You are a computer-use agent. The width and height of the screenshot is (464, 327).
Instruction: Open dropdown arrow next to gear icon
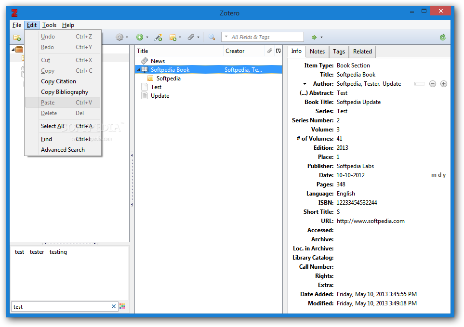pyautogui.click(x=127, y=37)
